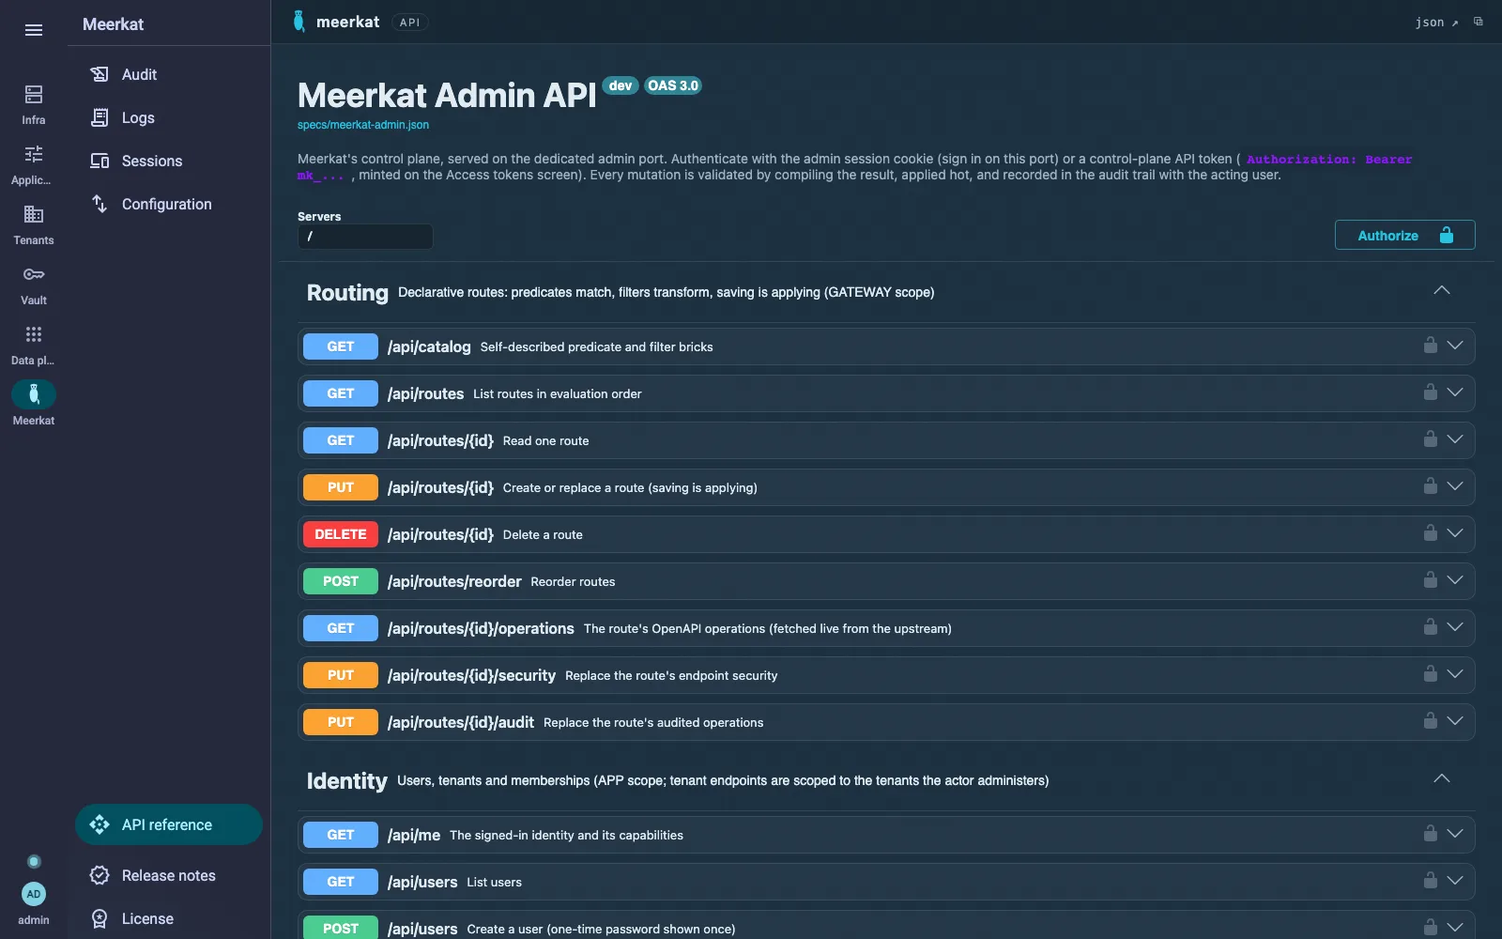Viewport: 1502px width, 939px height.
Task: Click the meerkat logo in the header
Action: [x=299, y=22]
